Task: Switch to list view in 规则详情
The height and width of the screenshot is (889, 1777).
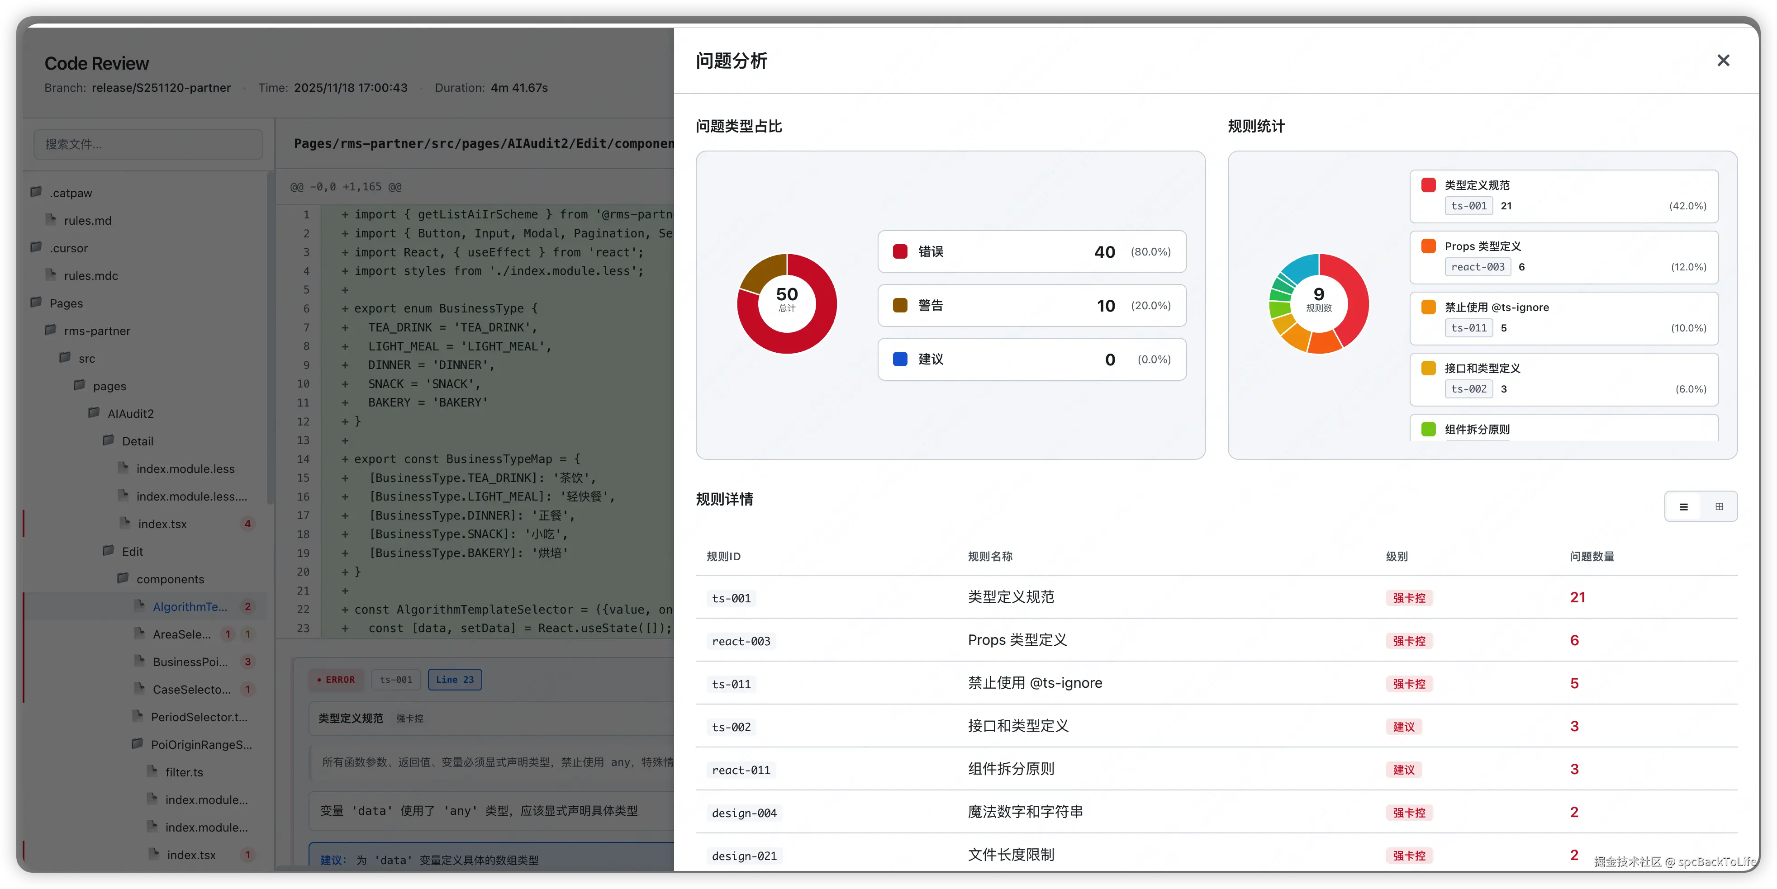Action: point(1683,507)
